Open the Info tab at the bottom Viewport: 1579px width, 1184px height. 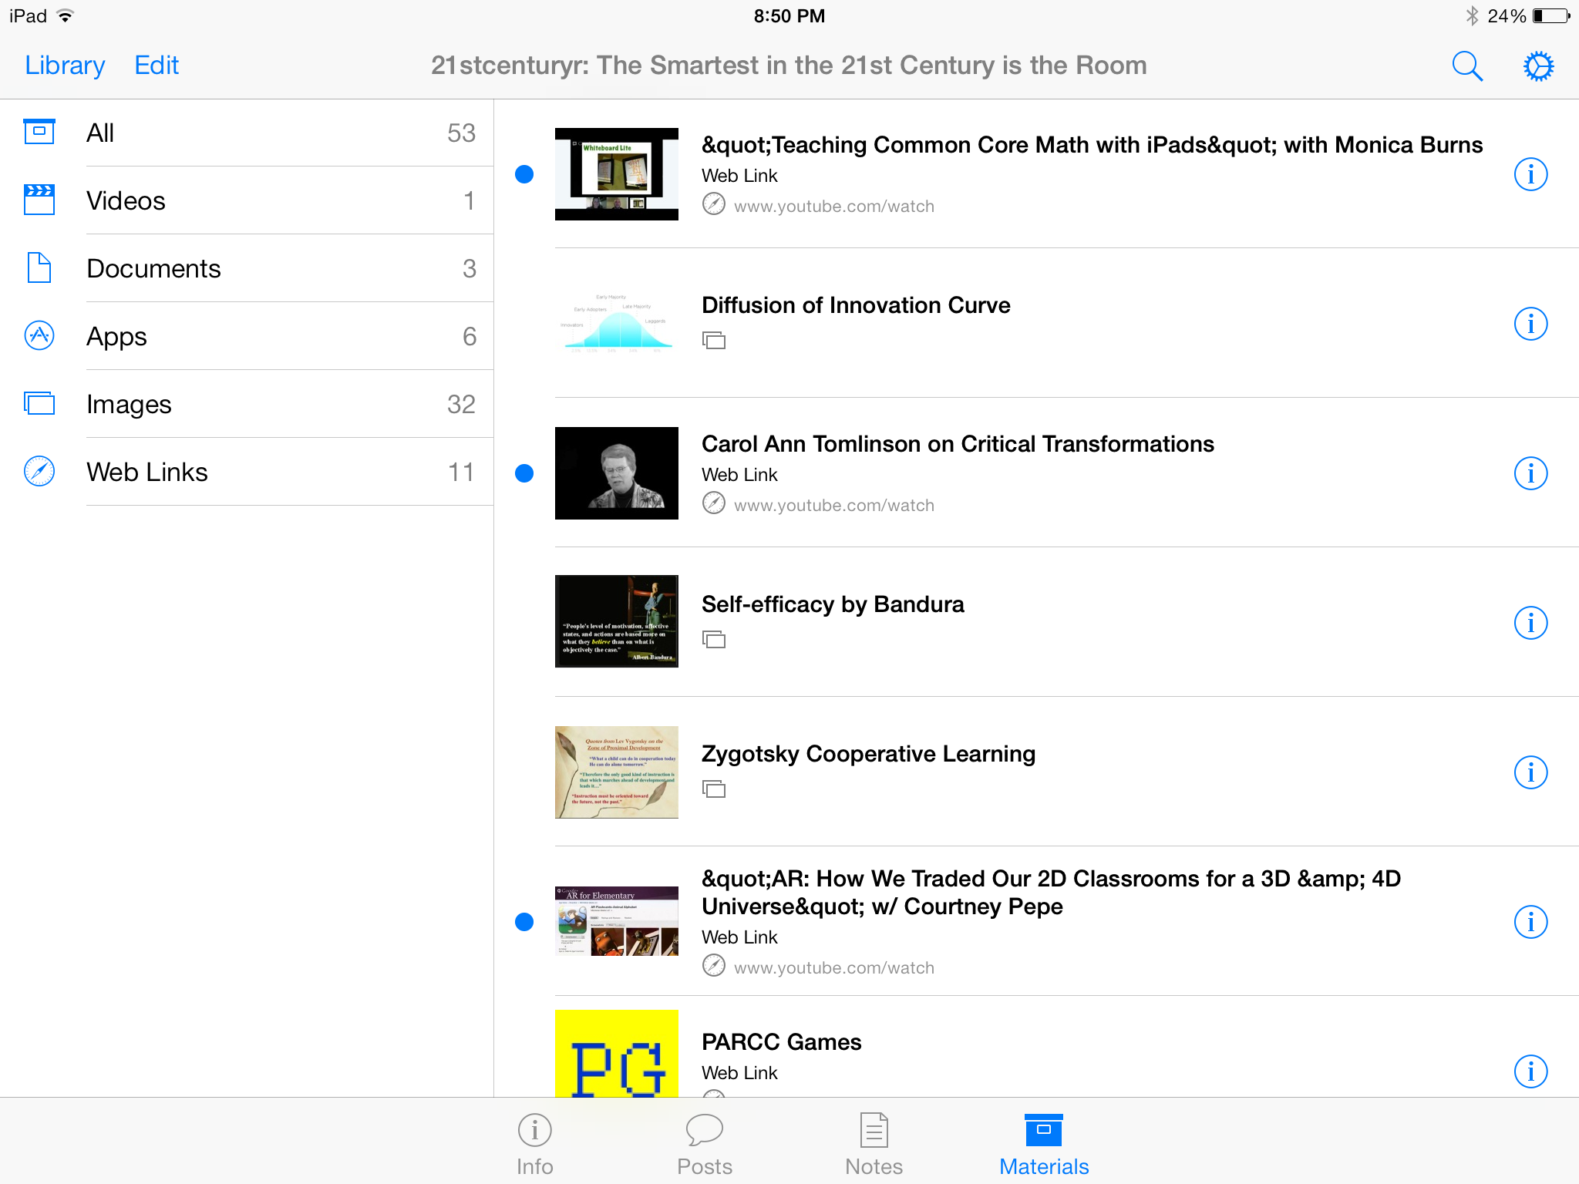coord(534,1145)
